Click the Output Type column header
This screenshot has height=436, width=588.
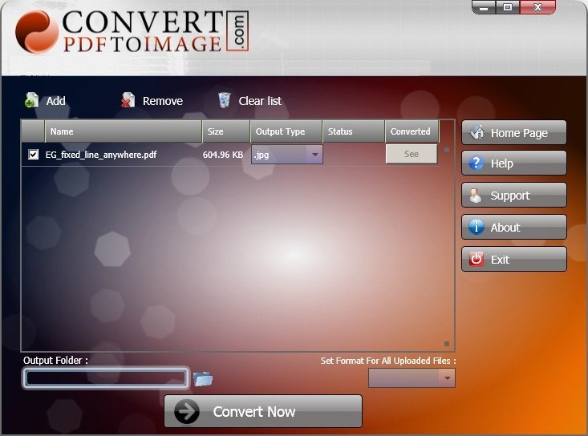(x=286, y=131)
